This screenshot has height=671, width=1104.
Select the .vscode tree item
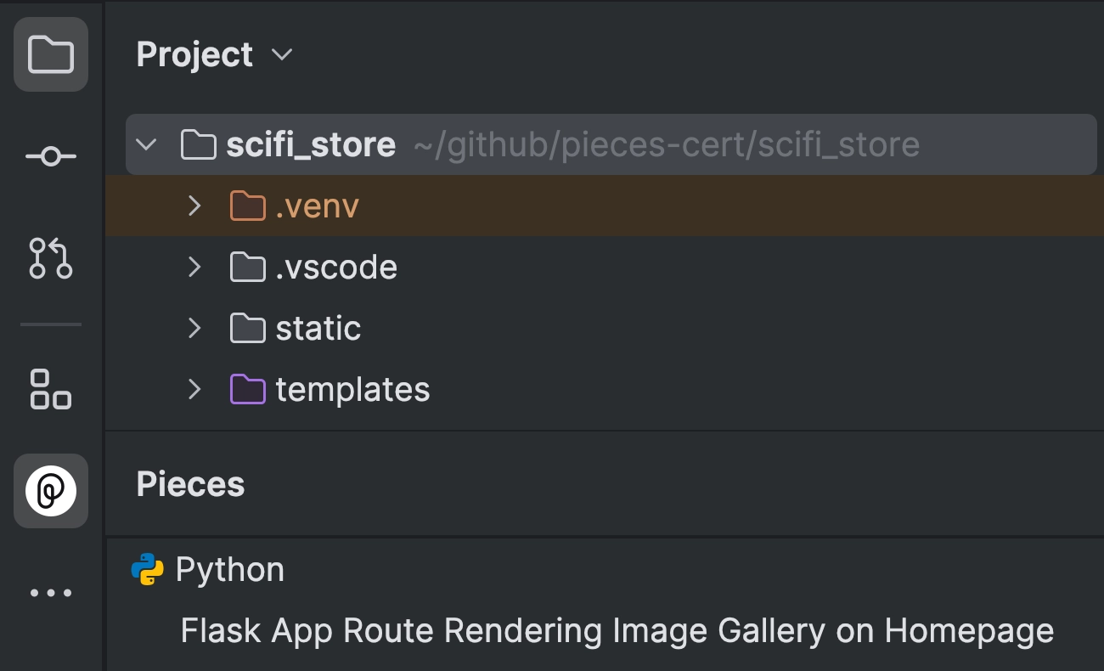click(337, 267)
